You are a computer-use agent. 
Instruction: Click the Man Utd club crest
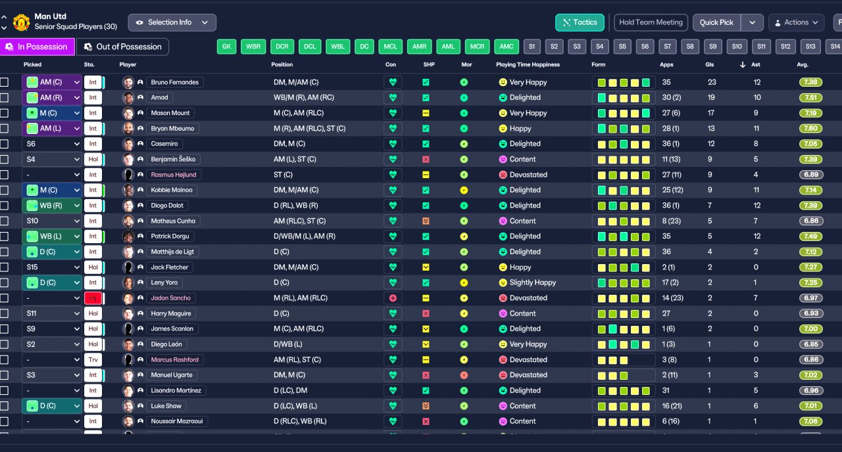coord(21,22)
